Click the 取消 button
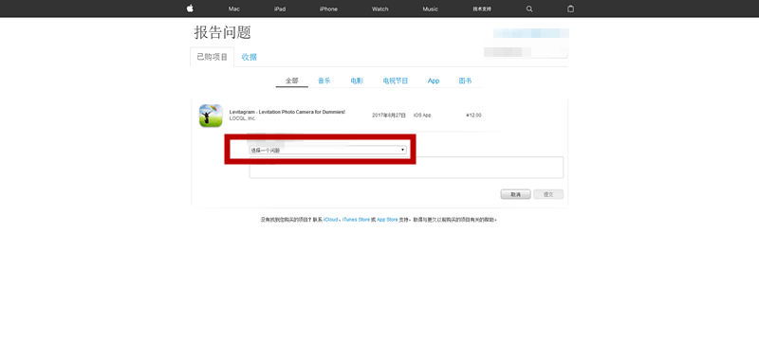 pyautogui.click(x=515, y=194)
